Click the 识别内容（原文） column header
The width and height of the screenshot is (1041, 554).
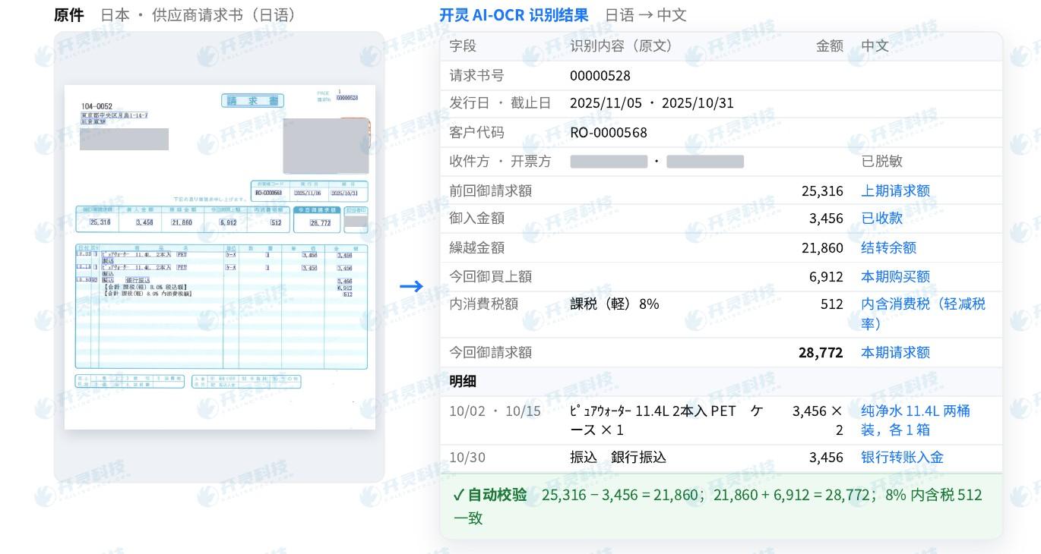(622, 46)
